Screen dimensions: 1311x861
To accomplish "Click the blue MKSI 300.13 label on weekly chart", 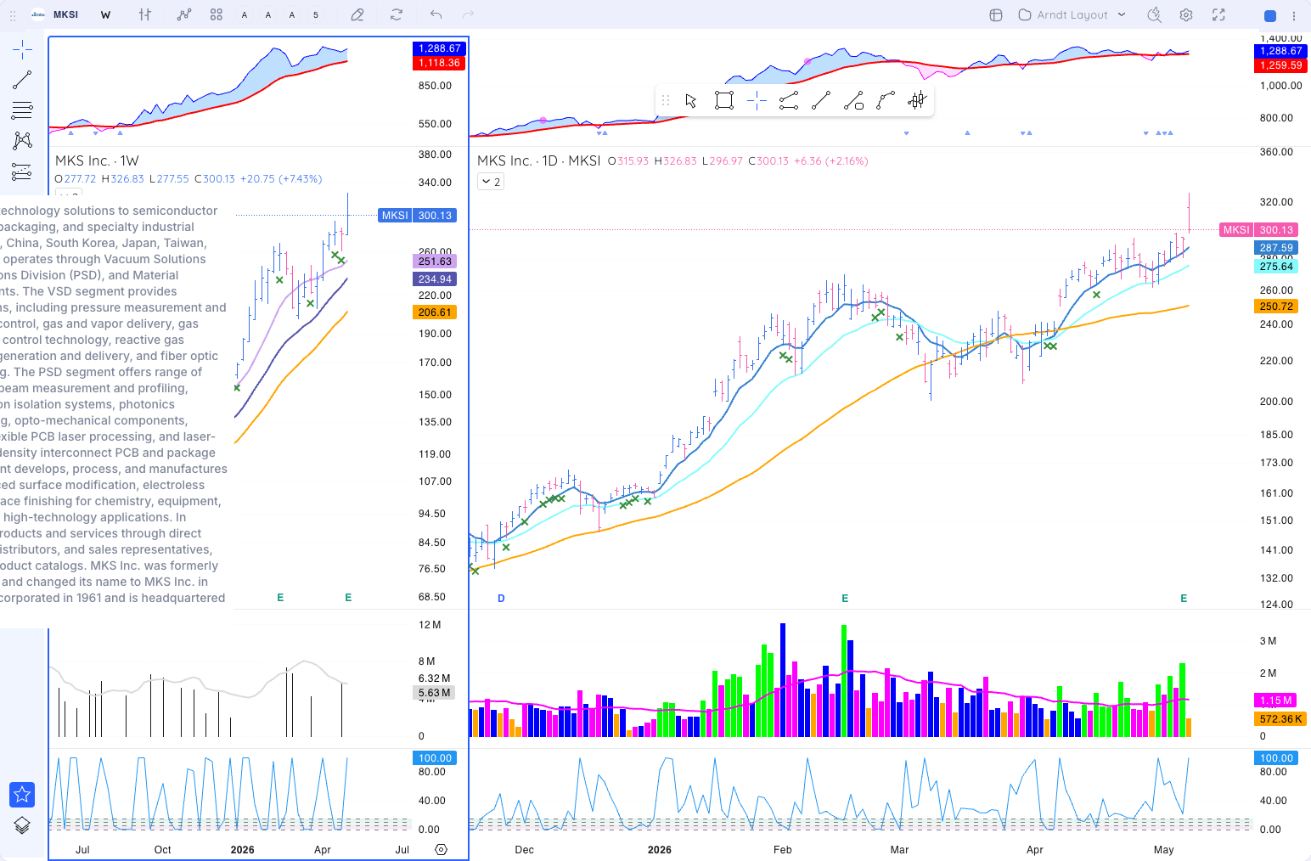I will (x=417, y=216).
